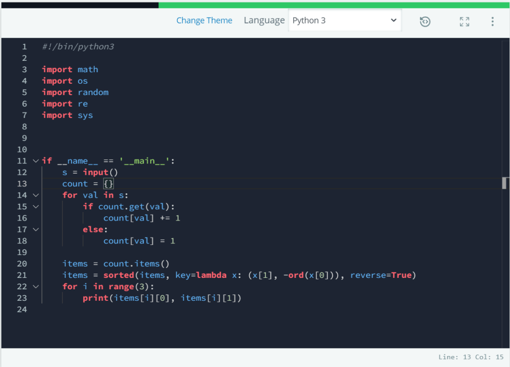The height and width of the screenshot is (367, 510).
Task: Collapse the for val loop on line 14
Action: pos(35,195)
